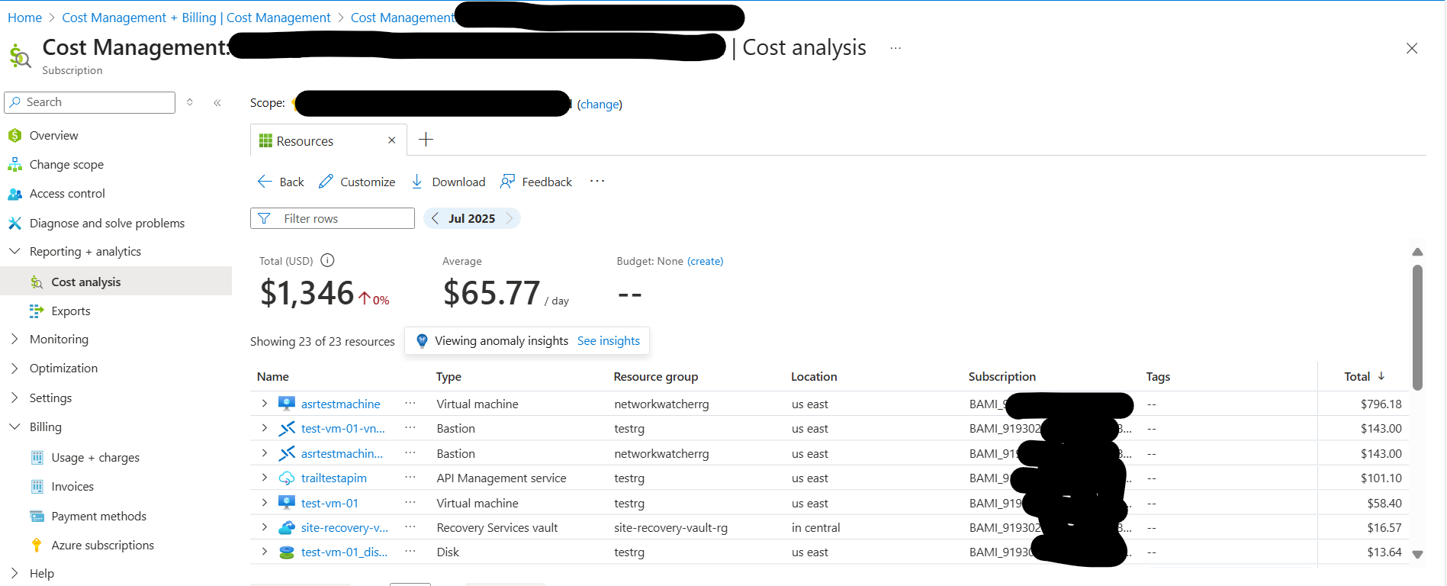Viewport: 1447px width, 586px height.
Task: Expand the test-vm-01 virtual machine row
Action: (264, 503)
